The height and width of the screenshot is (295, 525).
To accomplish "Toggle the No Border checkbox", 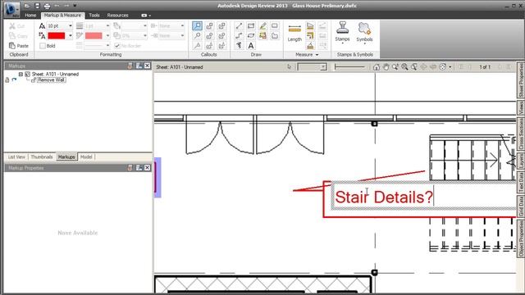I will [116, 46].
